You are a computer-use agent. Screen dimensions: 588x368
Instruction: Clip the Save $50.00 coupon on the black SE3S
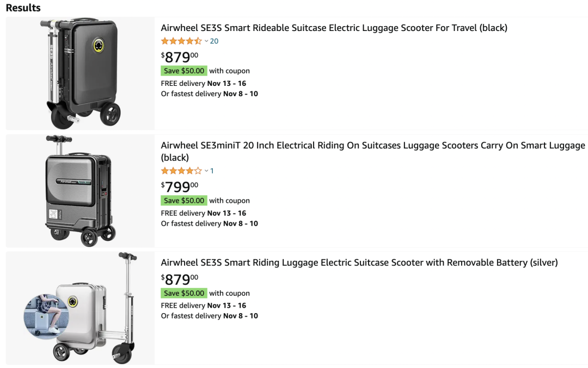coord(184,71)
